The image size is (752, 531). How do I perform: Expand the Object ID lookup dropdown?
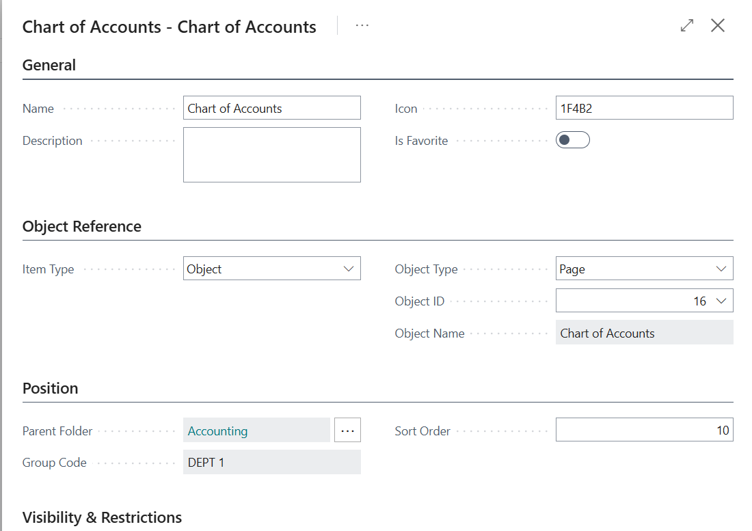point(721,301)
